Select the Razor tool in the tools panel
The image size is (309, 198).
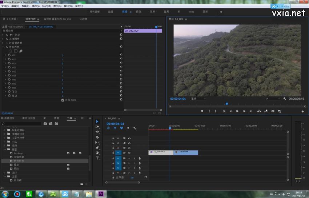[x=97, y=137]
